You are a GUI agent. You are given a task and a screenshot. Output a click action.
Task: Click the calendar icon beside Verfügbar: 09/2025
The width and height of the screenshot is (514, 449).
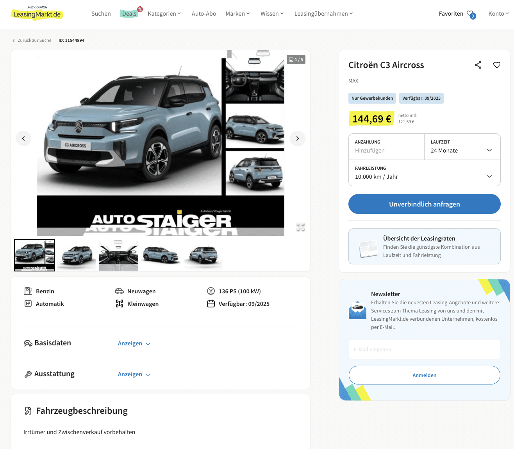point(211,304)
